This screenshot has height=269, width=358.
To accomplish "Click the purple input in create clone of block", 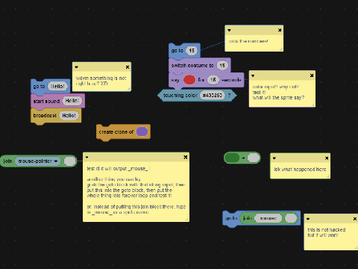I will click(142, 132).
